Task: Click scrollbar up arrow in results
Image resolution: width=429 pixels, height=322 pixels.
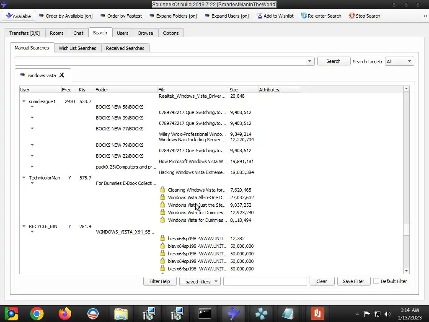Action: coord(406,89)
